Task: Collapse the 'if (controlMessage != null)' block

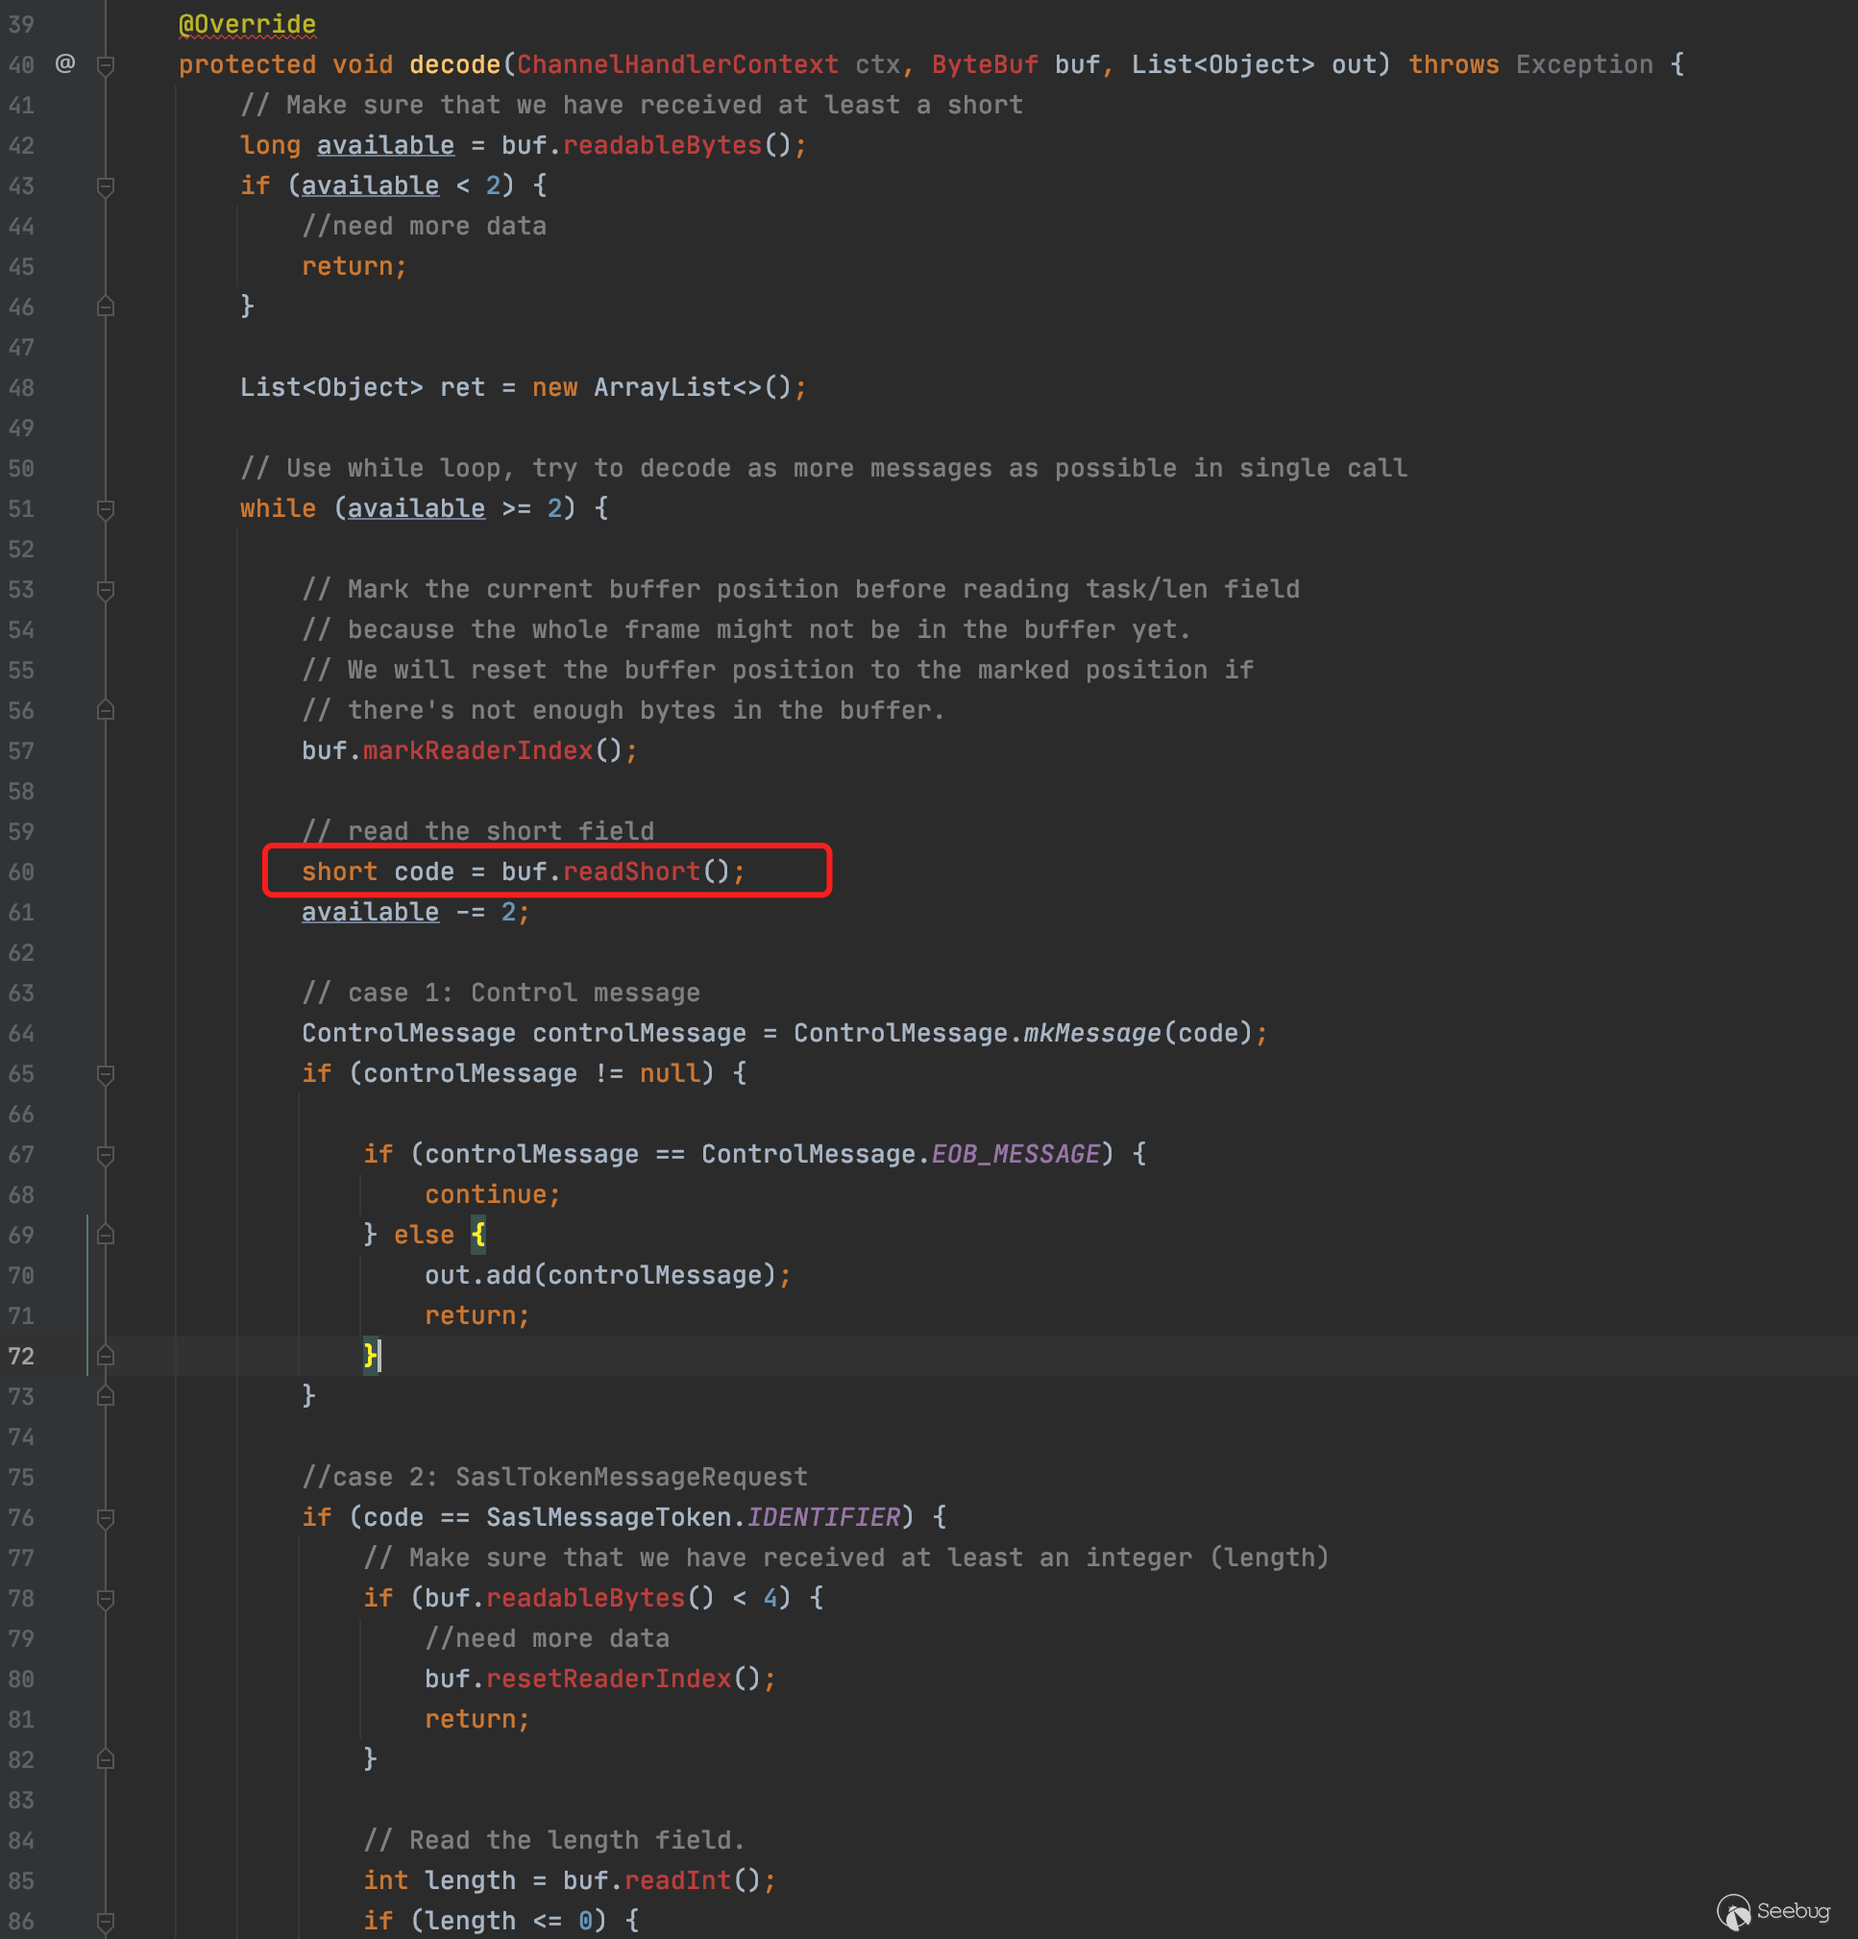Action: point(106,1074)
